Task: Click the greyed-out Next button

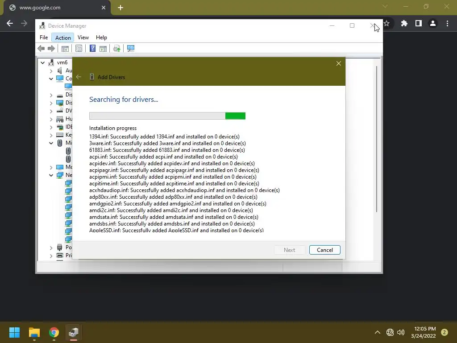Action: (x=289, y=250)
